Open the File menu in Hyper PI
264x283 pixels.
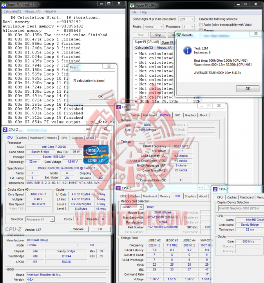click(x=134, y=12)
